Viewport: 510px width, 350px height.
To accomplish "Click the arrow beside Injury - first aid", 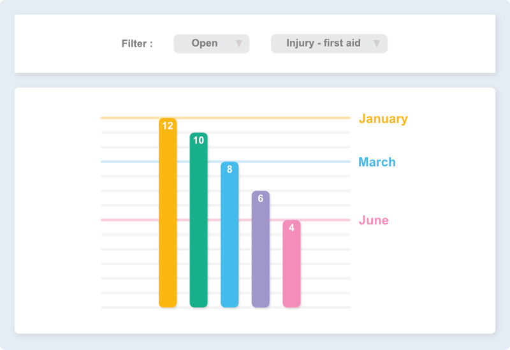I will pos(377,43).
